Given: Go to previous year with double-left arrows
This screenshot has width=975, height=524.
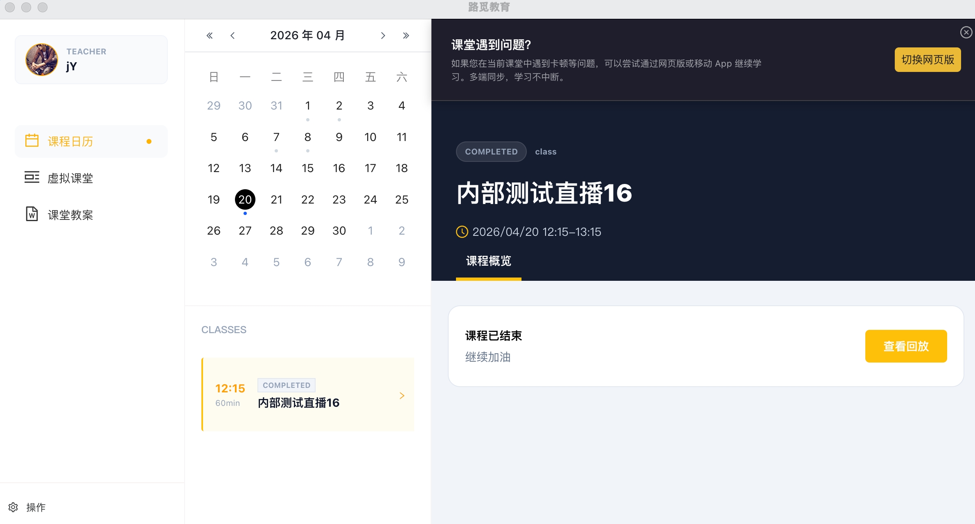Looking at the screenshot, I should pyautogui.click(x=210, y=36).
